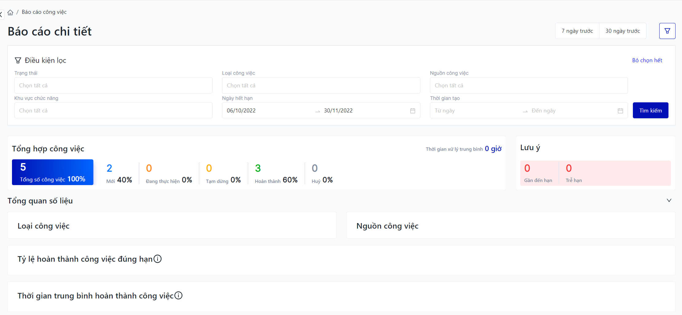Screen dimensions: 682x315
Task: Collapse the Tổng quan số liệu section
Action: click(x=669, y=200)
